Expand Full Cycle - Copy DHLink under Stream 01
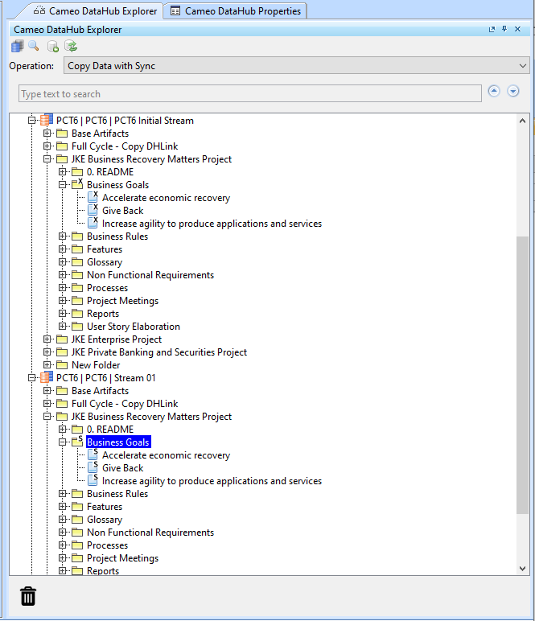Screen dimensions: 535x621 coord(47,403)
